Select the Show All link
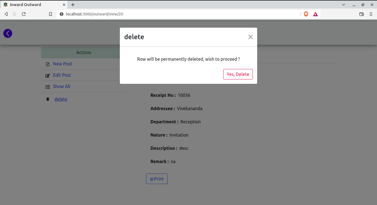The height and width of the screenshot is (205, 377). [x=62, y=86]
